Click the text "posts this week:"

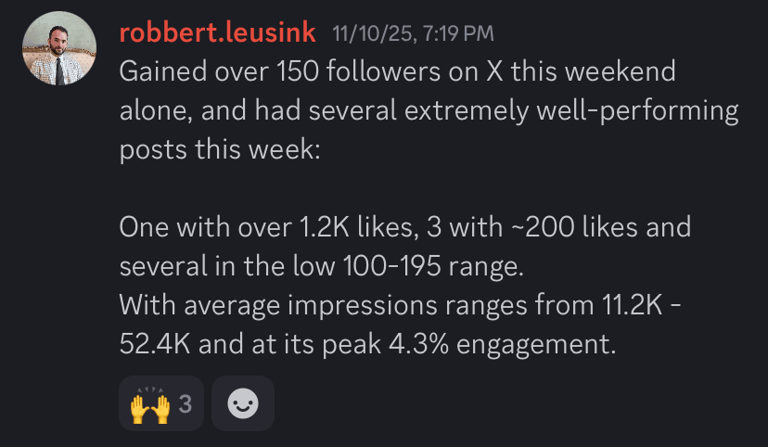click(219, 150)
